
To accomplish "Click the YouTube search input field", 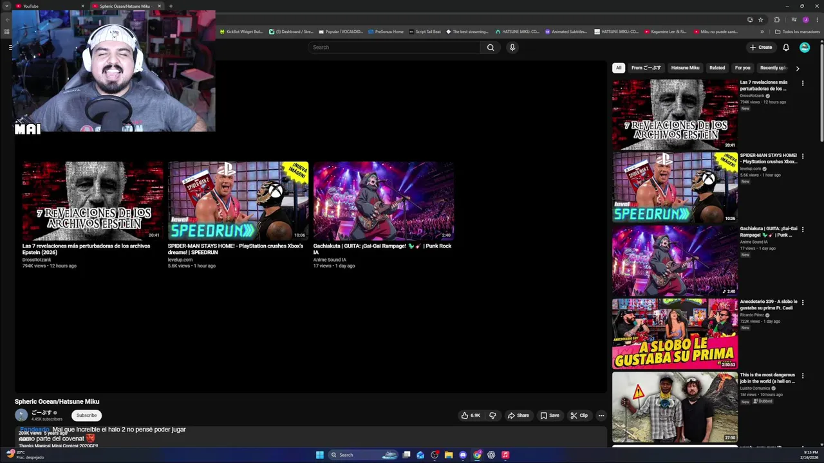I will tap(394, 47).
